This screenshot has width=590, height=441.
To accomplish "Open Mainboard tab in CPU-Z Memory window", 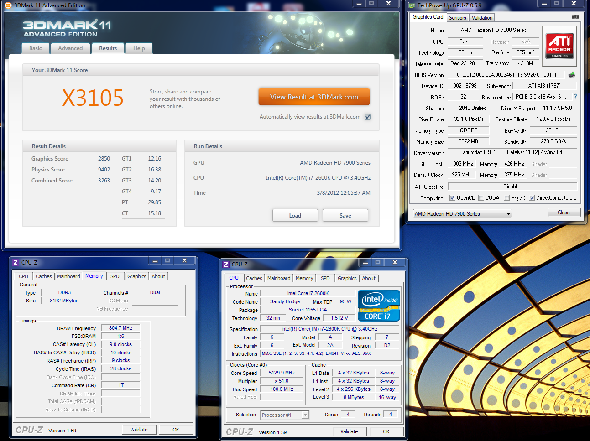I will click(x=68, y=276).
